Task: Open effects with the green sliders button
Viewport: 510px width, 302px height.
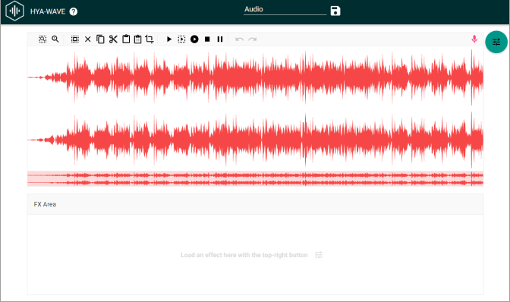Action: (x=496, y=42)
